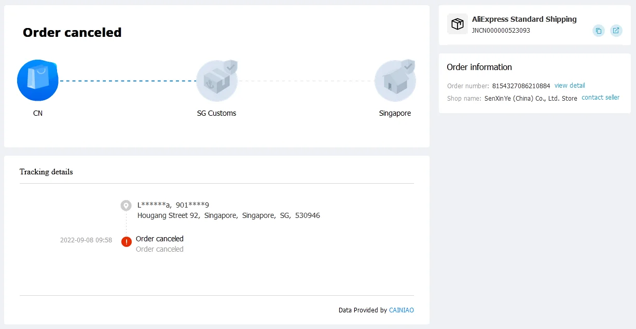Click the Tracking details heading
Viewport: 636px width, 329px height.
coord(46,172)
